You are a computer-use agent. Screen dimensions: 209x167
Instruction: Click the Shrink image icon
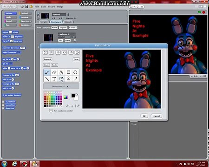pyautogui.click(x=52, y=52)
